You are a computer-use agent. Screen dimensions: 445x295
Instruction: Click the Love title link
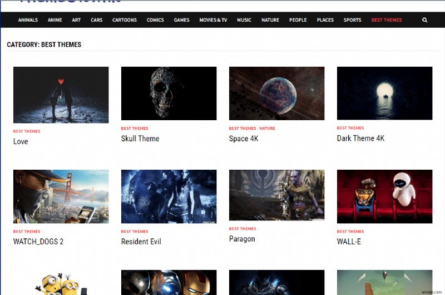click(x=21, y=141)
